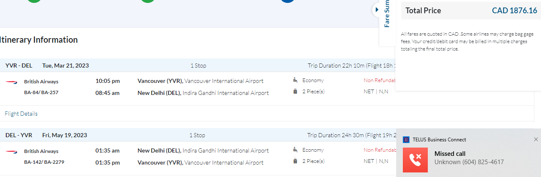Screen dimensions: 541x177
Task: Click British Airways logo on DEL-YVR flight
Action: [10, 151]
